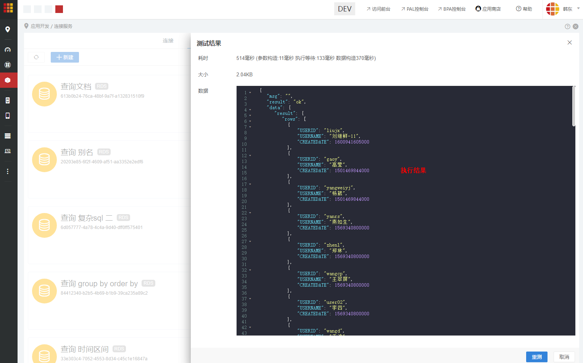This screenshot has height=363, width=583.
Task: Select the red cube sidebar icon
Action: pos(8,80)
